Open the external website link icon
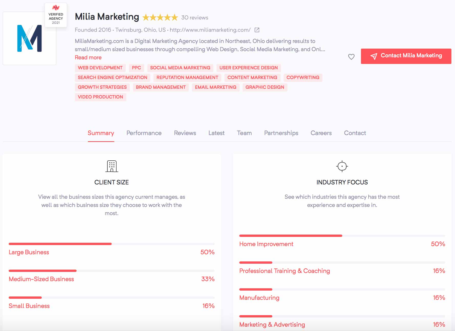The width and height of the screenshot is (455, 331). (x=257, y=30)
